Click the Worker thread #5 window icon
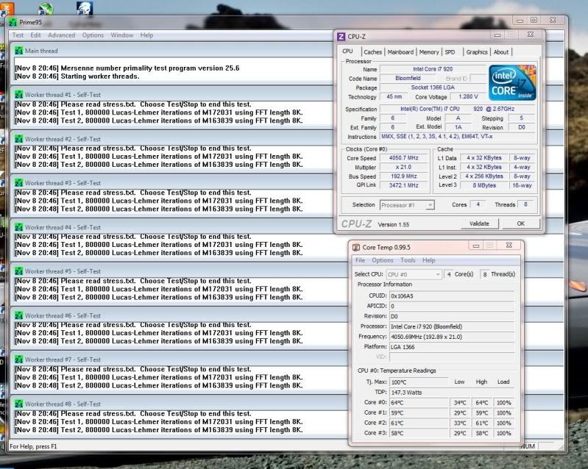Screen dimensions: 588x469 tap(18, 271)
